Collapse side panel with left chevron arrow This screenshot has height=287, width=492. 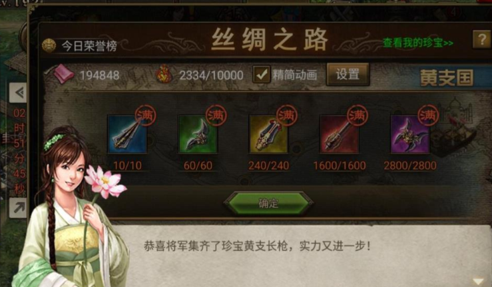coord(18,93)
